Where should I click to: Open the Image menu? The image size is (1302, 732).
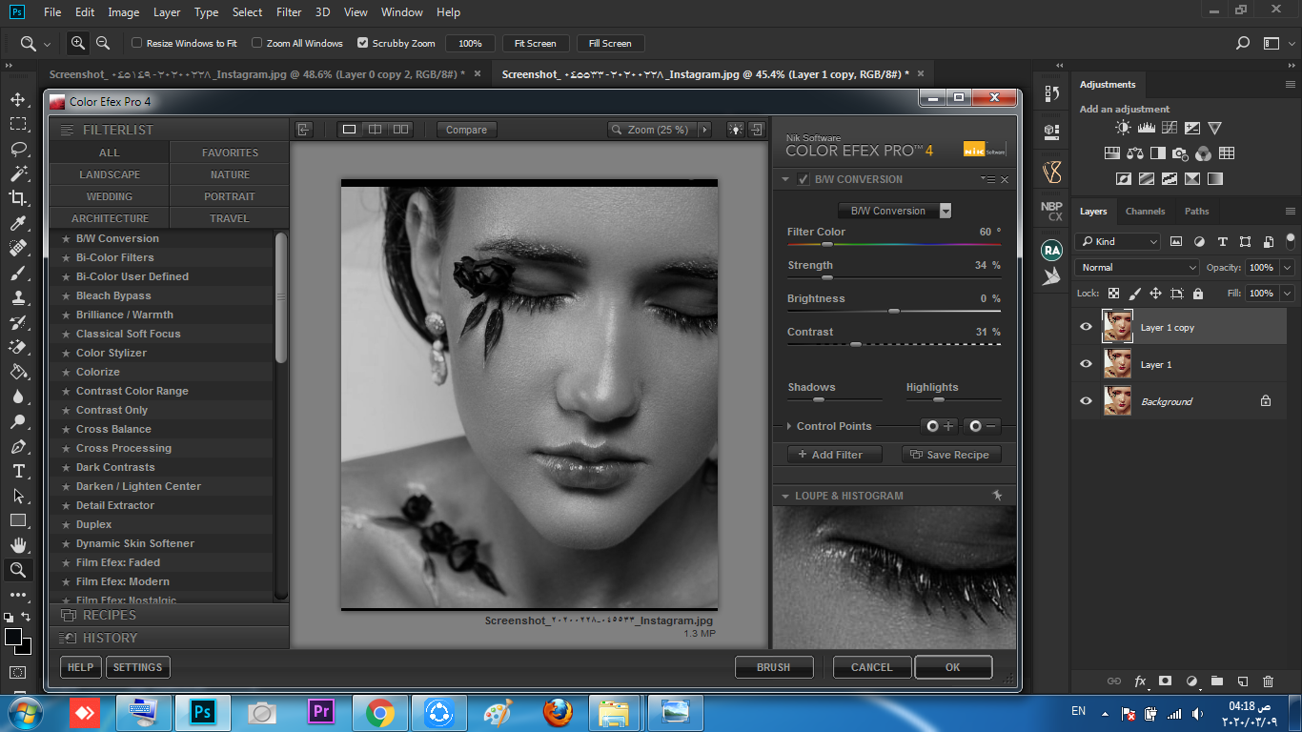coord(124,12)
